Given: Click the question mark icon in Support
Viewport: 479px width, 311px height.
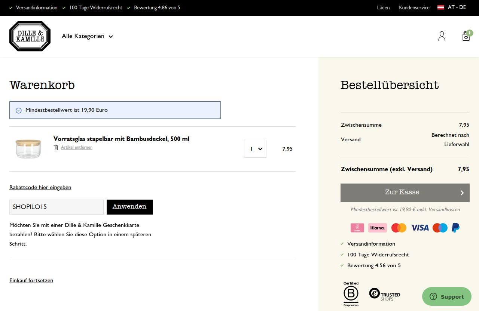Looking at the screenshot, I should (433, 296).
